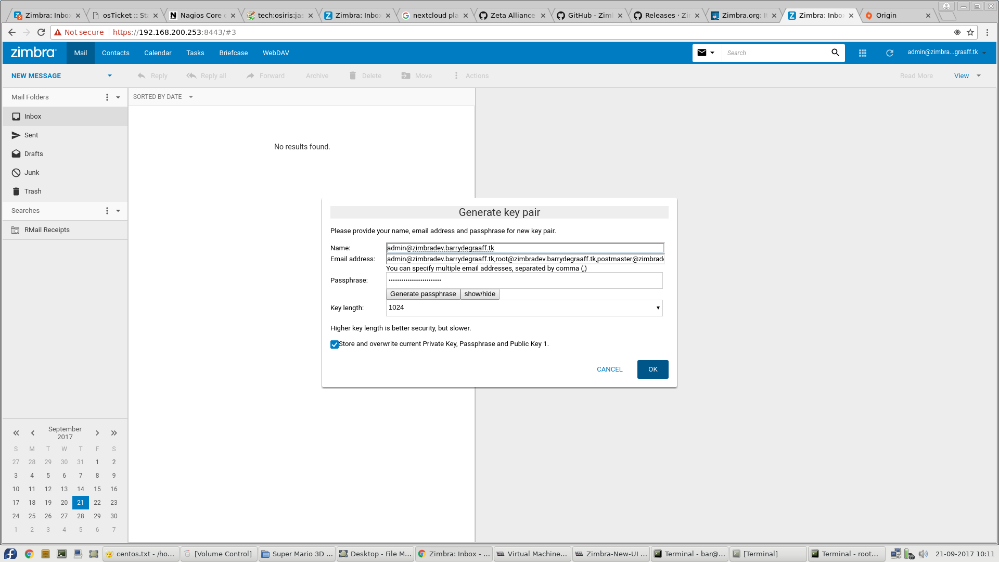Uncheck Store and overwrite Private Key checkbox
The width and height of the screenshot is (999, 562).
335,344
